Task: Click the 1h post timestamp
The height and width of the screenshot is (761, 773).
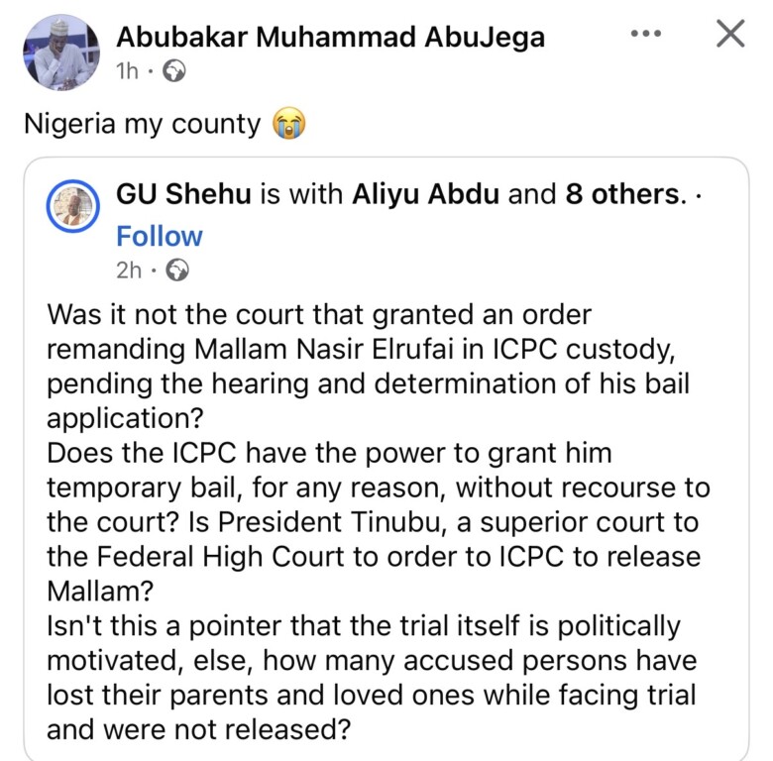Action: [128, 70]
